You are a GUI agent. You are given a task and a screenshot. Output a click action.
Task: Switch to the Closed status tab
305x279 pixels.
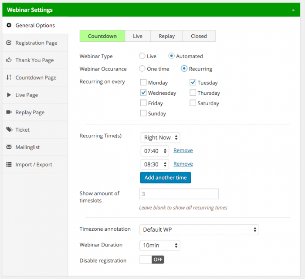199,36
